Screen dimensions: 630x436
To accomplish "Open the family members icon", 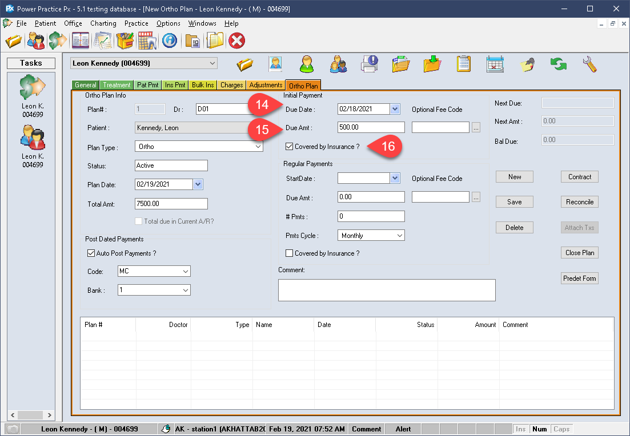I will (x=338, y=64).
